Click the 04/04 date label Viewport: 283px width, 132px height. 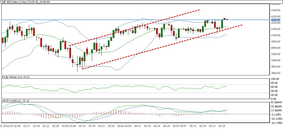(x=121, y=126)
